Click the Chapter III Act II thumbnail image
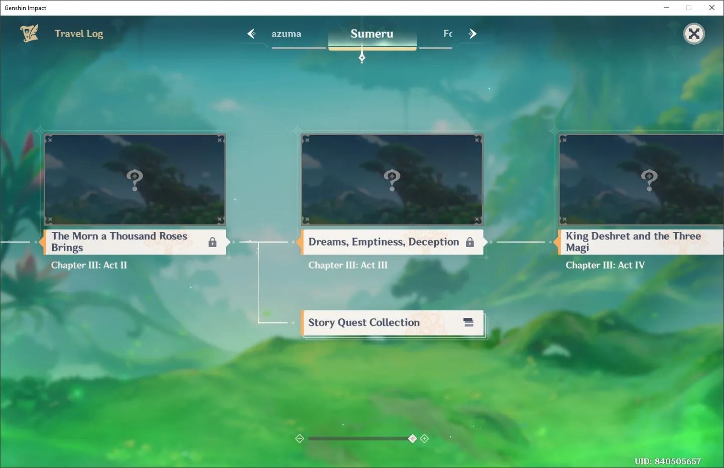Image resolution: width=724 pixels, height=468 pixels. (x=135, y=179)
